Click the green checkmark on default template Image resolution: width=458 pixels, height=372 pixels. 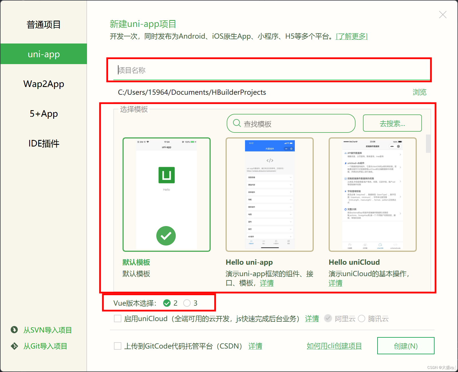click(x=166, y=236)
